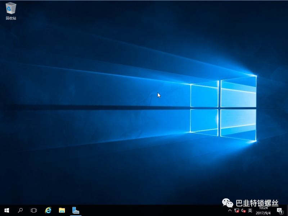This screenshot has height=216, width=288.
Task: Click the Show desktop strip
Action: [287, 211]
